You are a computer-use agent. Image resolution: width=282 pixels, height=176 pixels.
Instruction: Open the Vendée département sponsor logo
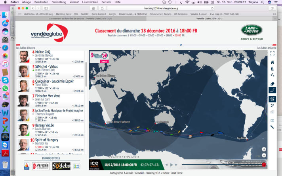click(41, 166)
